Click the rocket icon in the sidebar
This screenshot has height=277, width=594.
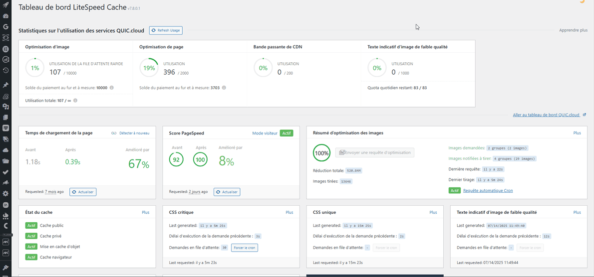[5, 5]
